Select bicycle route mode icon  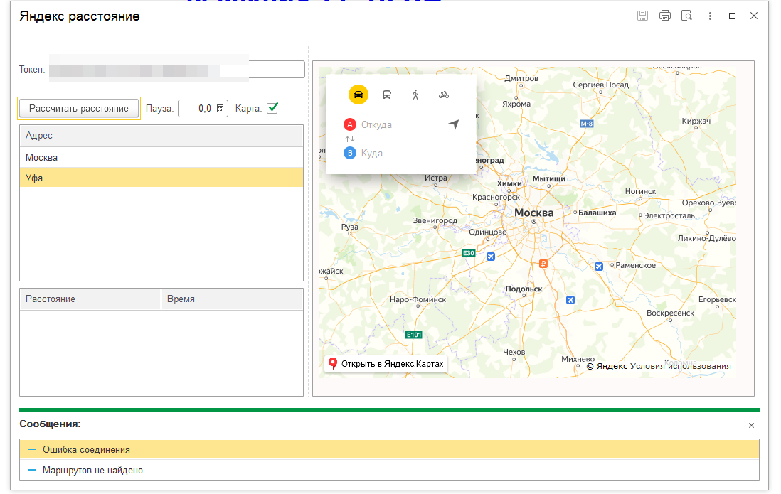[444, 95]
